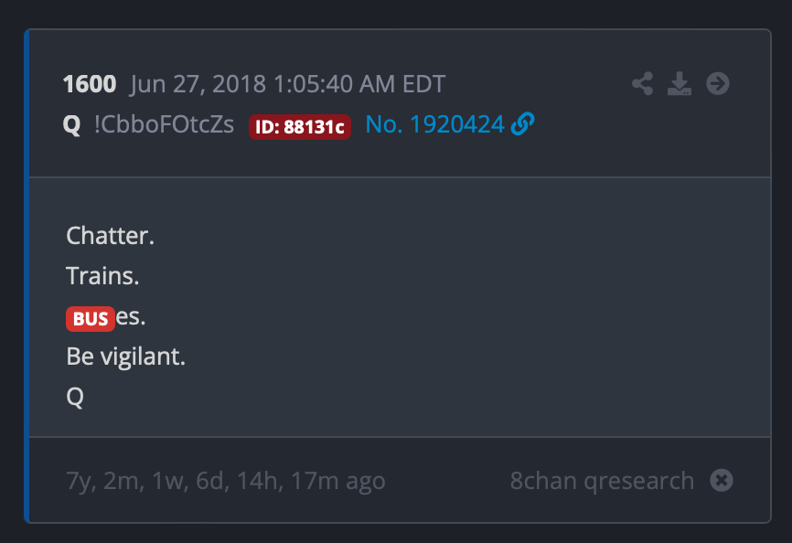The image size is (792, 543).
Task: Click the red BUS badge
Action: 90,318
